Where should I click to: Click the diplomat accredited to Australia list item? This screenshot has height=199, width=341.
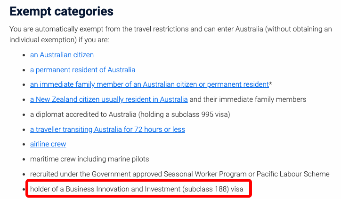point(130,114)
